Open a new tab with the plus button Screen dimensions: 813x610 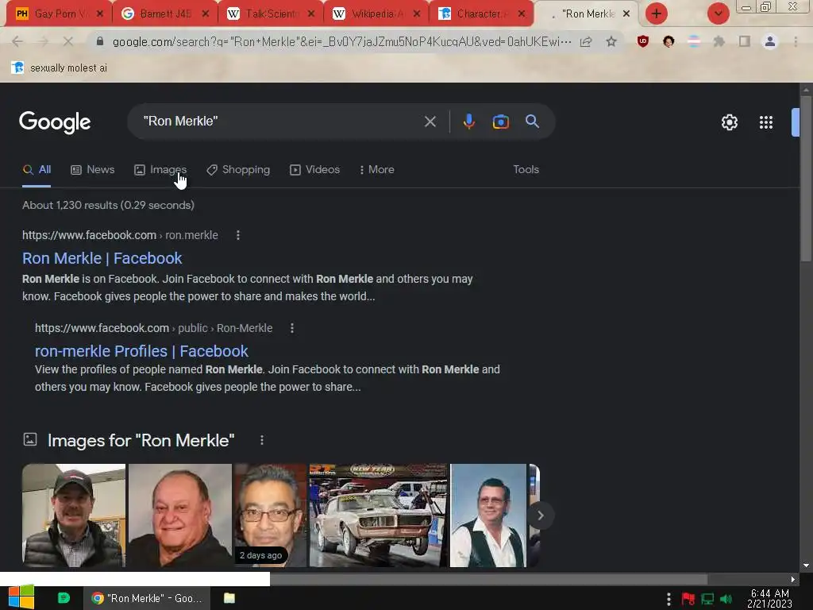coord(656,14)
